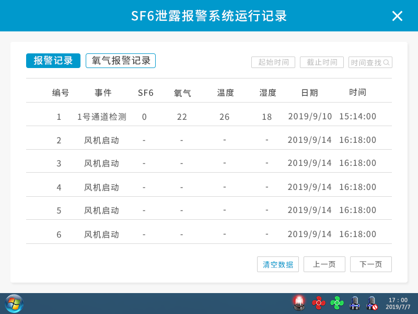Click the window title SF6泄露报警系统运行记录
Screen dimensions: 418x314
[x=209, y=16]
